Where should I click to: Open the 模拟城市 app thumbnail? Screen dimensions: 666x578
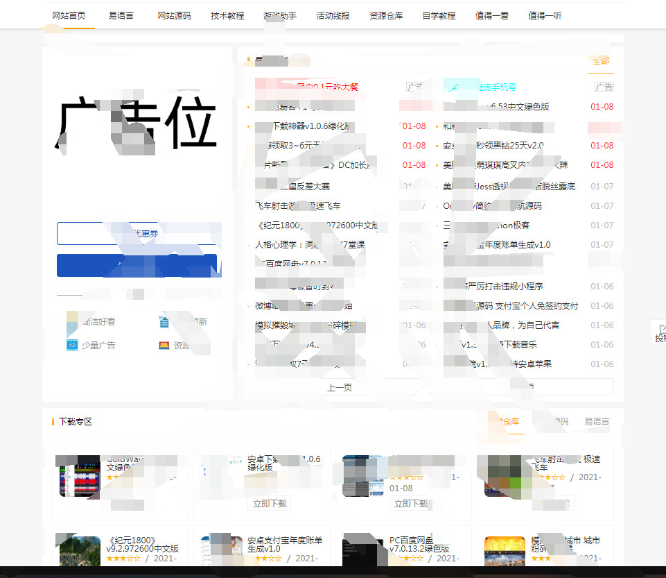tap(505, 551)
